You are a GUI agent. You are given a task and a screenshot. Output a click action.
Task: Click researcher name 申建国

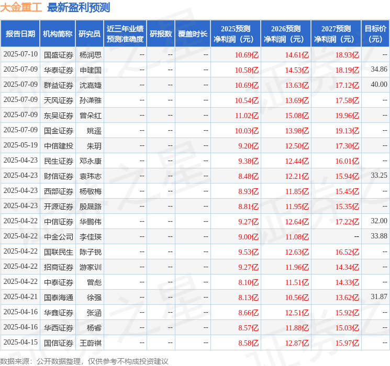[x=90, y=70]
